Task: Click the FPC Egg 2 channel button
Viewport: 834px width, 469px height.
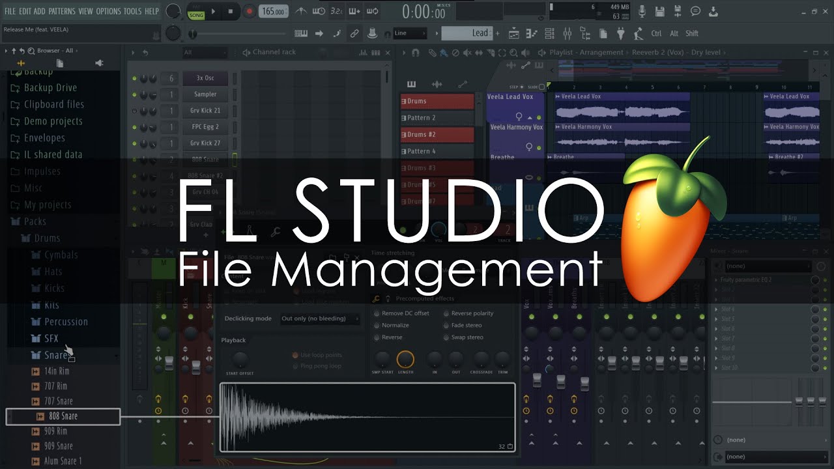Action: pyautogui.click(x=205, y=127)
